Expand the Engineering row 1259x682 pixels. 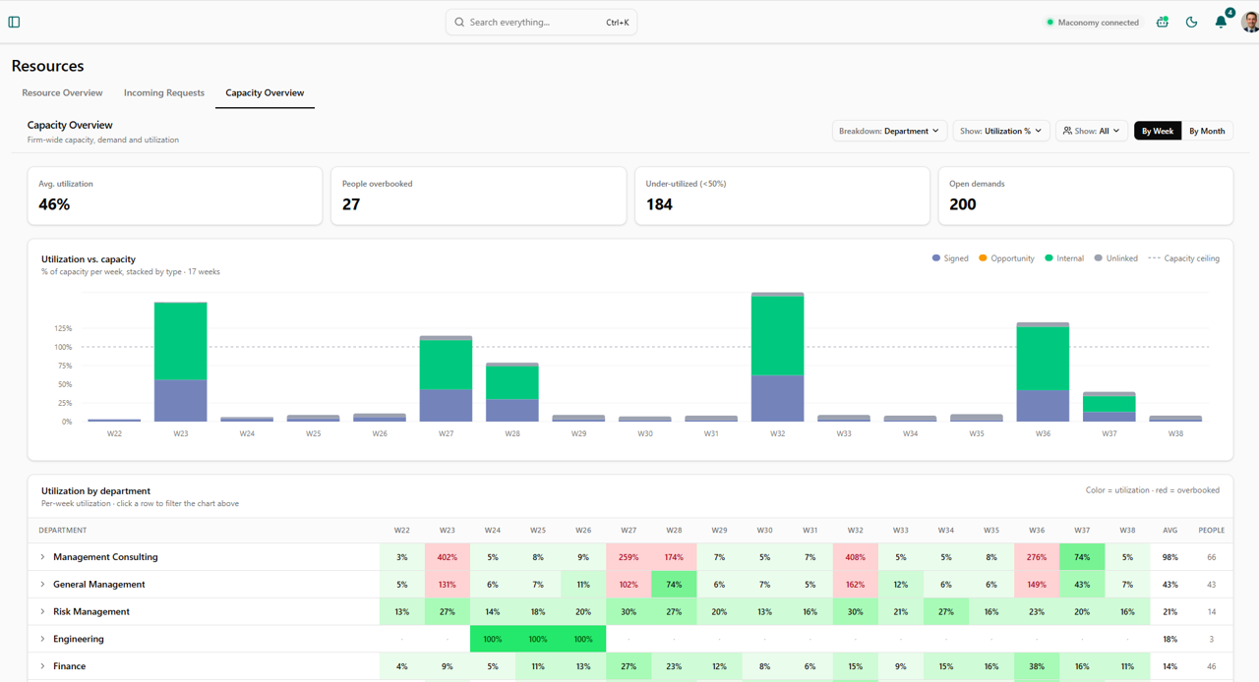coord(42,639)
